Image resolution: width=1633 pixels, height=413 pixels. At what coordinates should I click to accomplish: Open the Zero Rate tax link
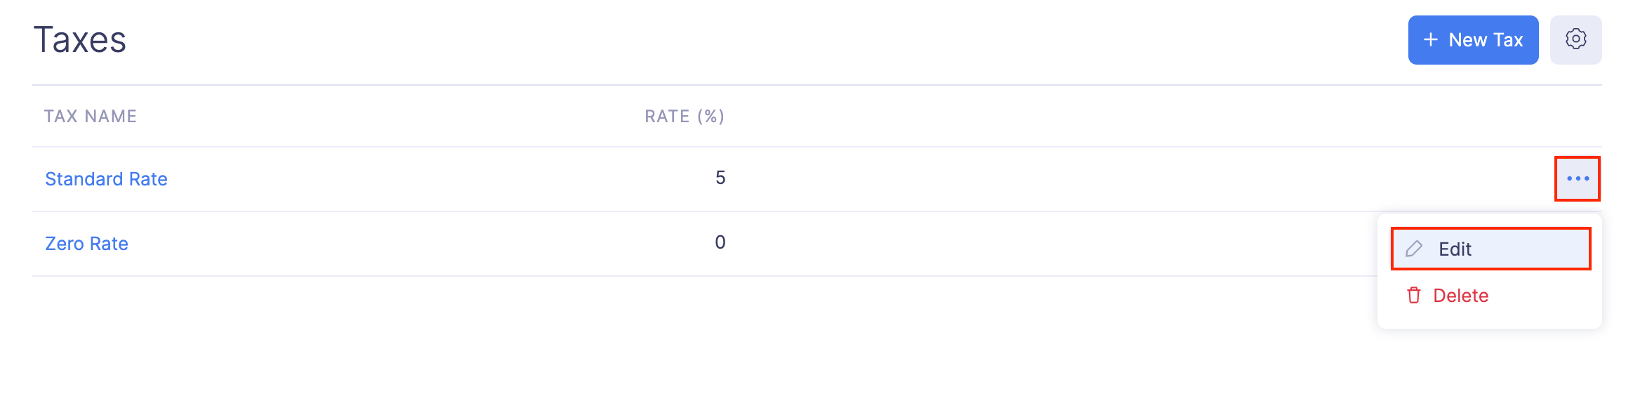tap(86, 244)
